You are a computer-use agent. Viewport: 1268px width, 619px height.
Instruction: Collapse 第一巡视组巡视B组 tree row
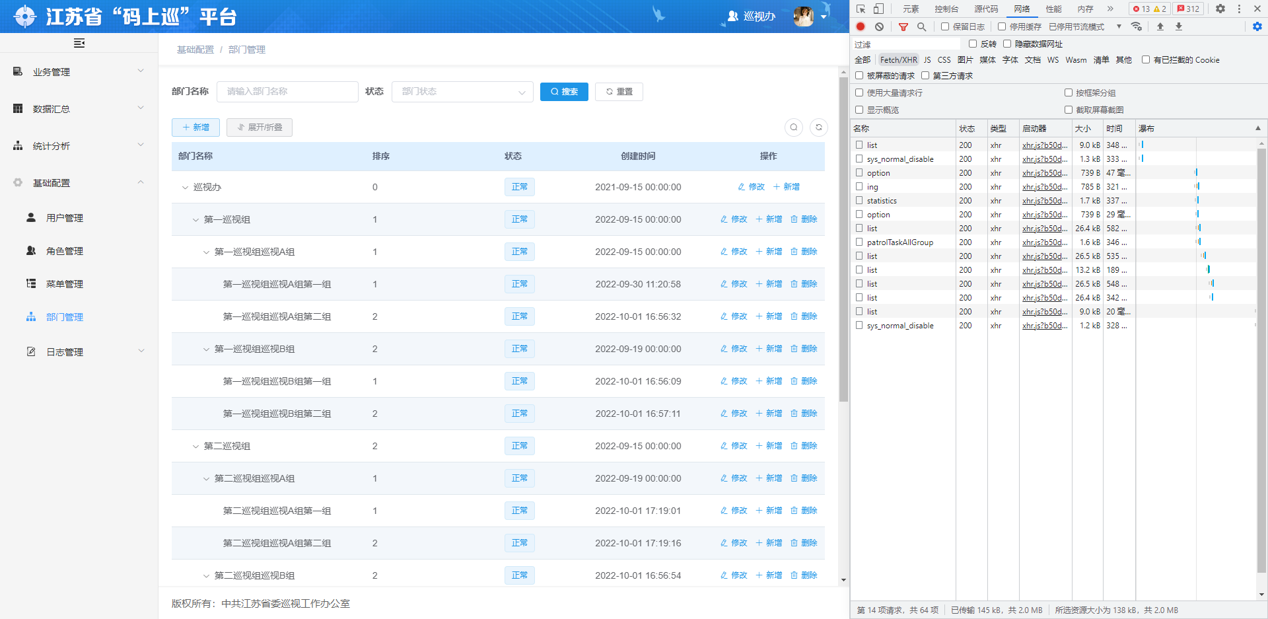pyautogui.click(x=206, y=349)
